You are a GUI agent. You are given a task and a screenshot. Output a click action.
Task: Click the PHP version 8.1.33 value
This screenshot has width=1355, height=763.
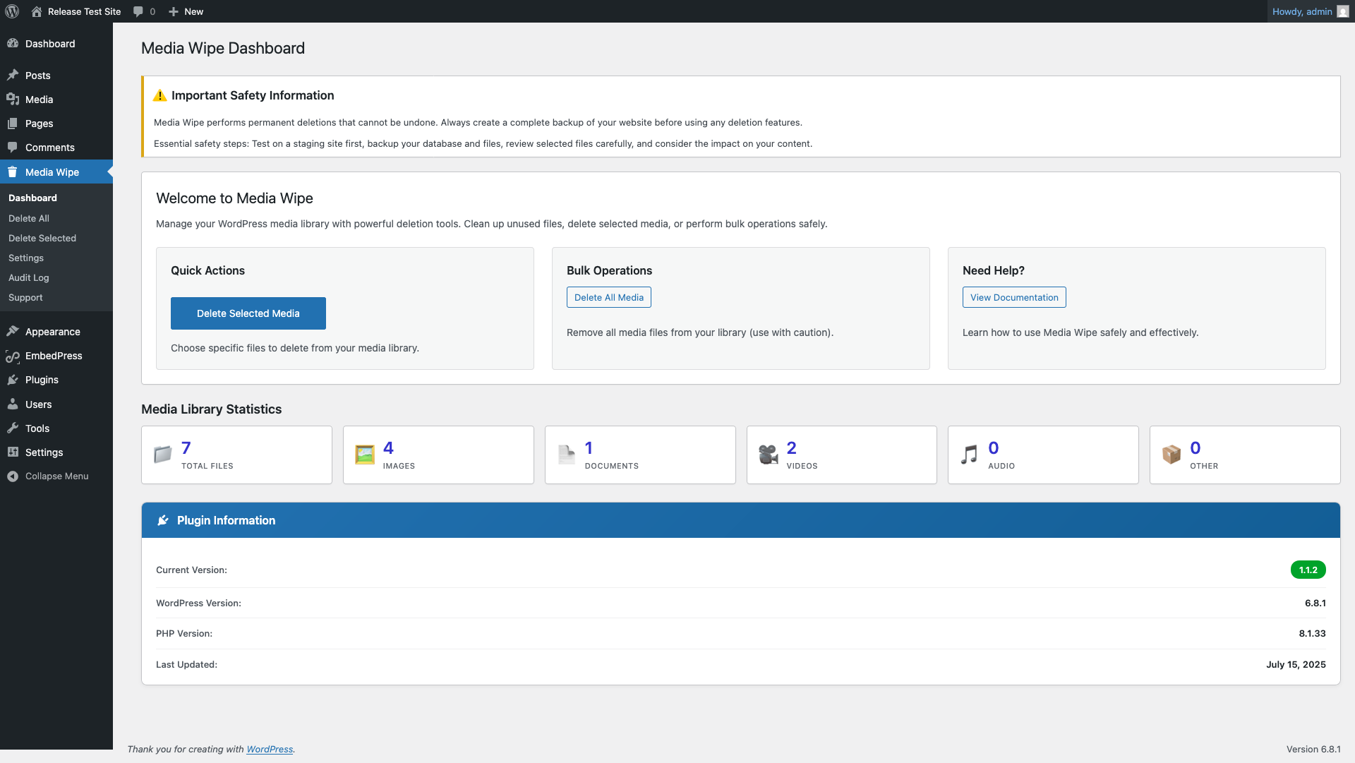[x=1313, y=634]
